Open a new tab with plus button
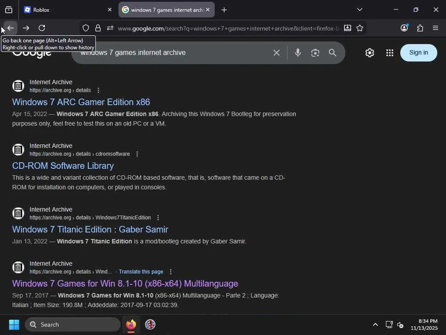This screenshot has height=335, width=446. (x=224, y=10)
